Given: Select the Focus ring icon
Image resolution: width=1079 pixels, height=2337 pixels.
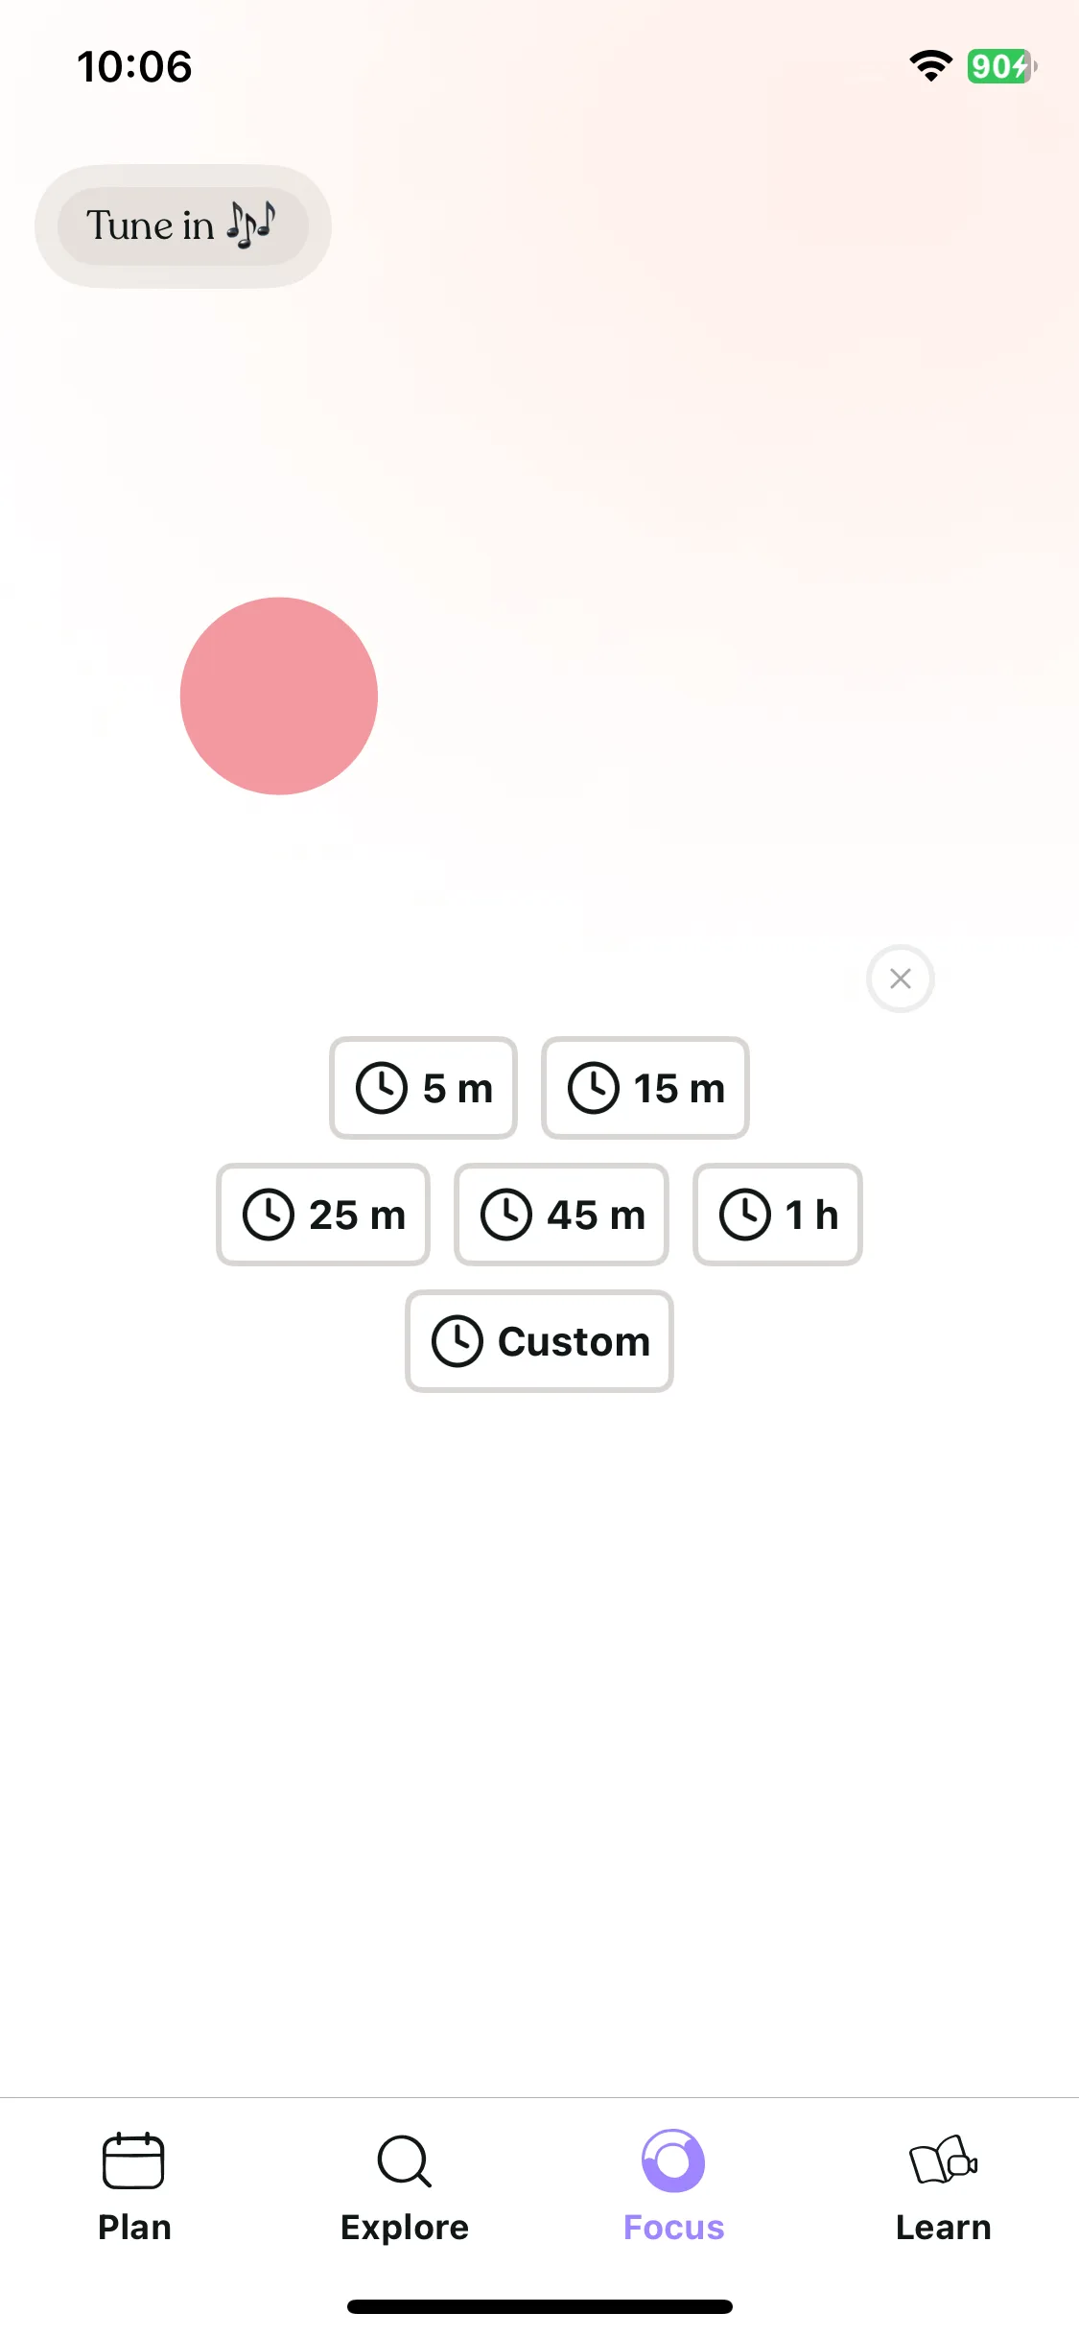Looking at the screenshot, I should click(673, 2160).
